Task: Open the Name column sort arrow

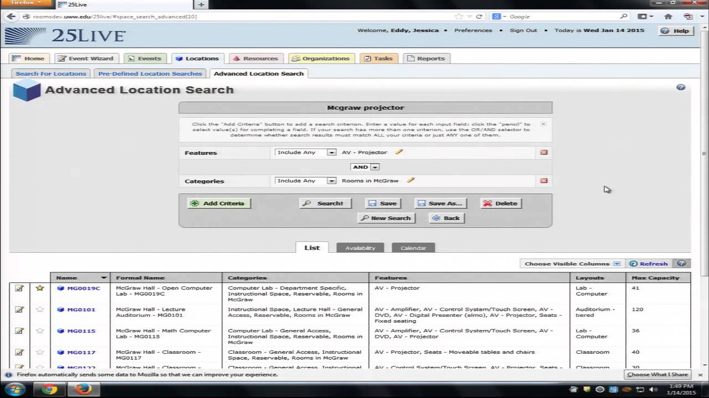Action: [x=104, y=277]
